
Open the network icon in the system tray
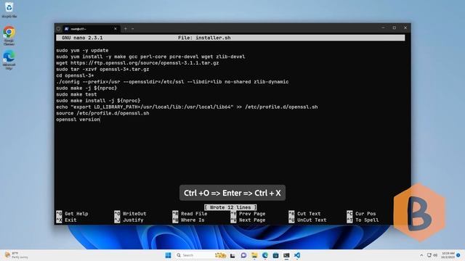429,255
